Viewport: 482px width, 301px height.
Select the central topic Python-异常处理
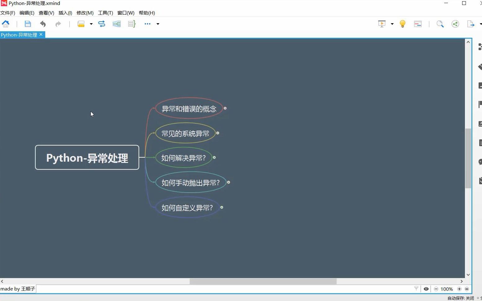[87, 157]
